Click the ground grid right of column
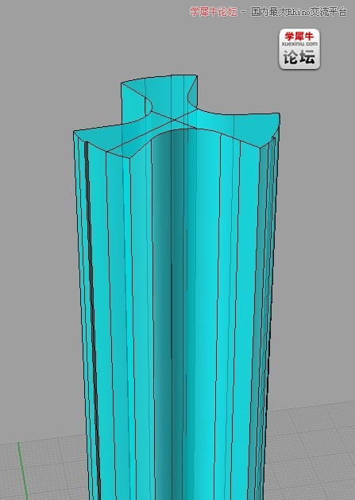This screenshot has width=355, height=500. pos(310,453)
